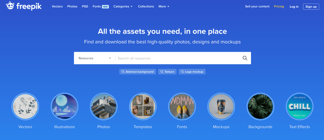Open the Mockups coffee cup thumbnail
The image size is (324, 140).
(221, 107)
